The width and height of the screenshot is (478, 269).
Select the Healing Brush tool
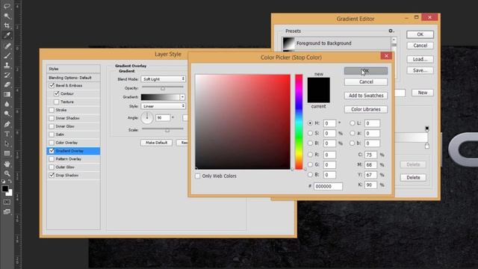click(x=7, y=46)
